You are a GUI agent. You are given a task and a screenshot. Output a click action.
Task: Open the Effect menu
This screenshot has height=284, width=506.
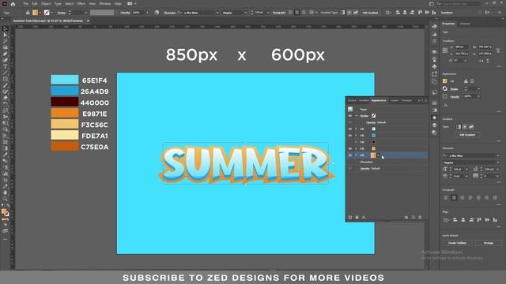pyautogui.click(x=81, y=3)
